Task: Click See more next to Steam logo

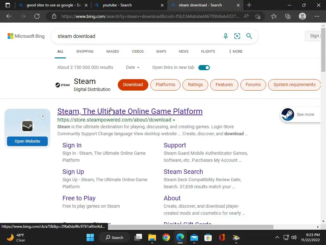Action: (305, 115)
